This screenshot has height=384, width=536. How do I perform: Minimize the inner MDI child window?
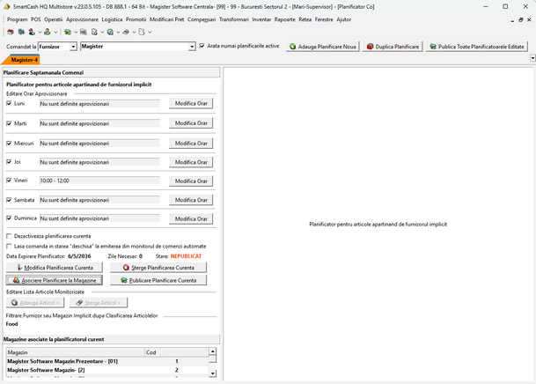pyautogui.click(x=512, y=20)
